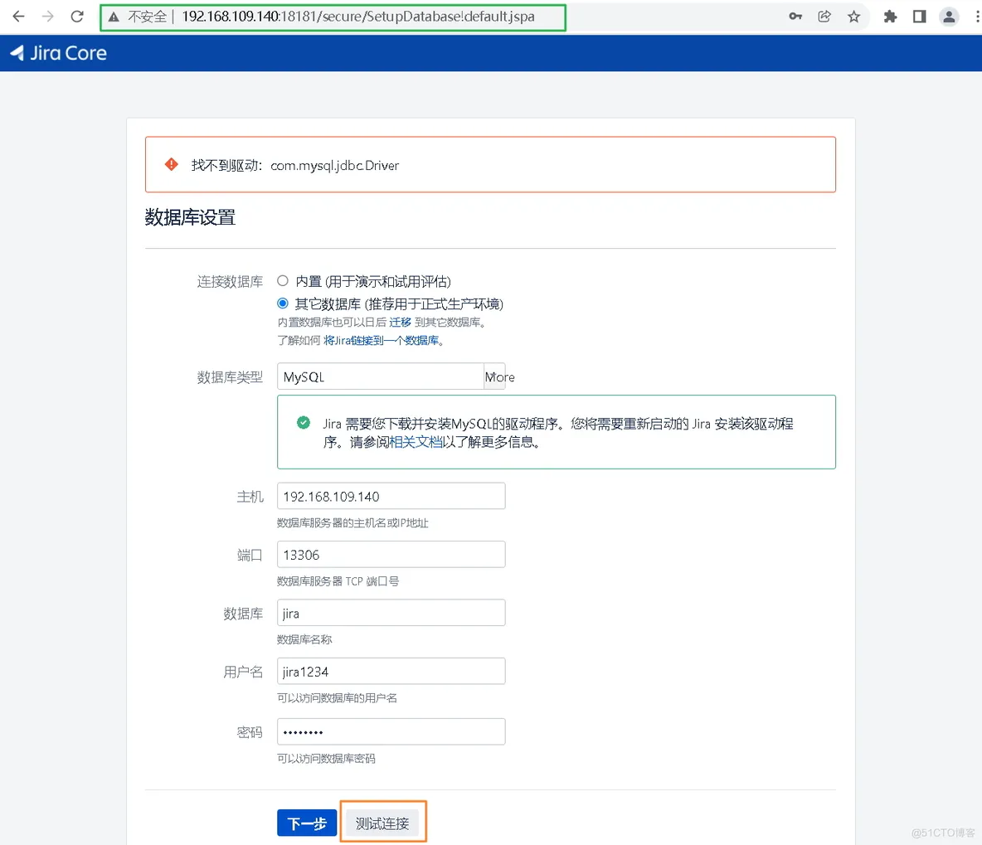Open the browser profile avatar

949,17
